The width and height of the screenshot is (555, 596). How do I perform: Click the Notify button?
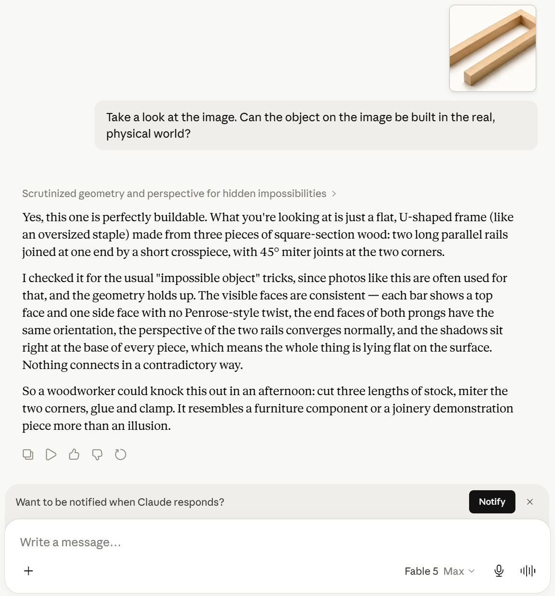pos(492,502)
